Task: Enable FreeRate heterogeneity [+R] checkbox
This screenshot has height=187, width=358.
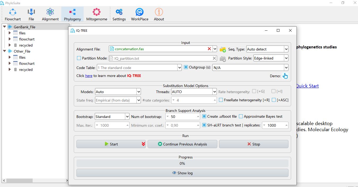Action: [x=221, y=100]
